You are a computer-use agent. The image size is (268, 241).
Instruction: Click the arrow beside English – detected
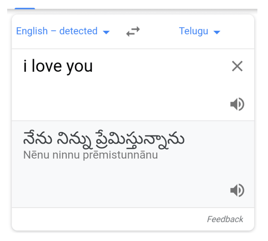[106, 32]
